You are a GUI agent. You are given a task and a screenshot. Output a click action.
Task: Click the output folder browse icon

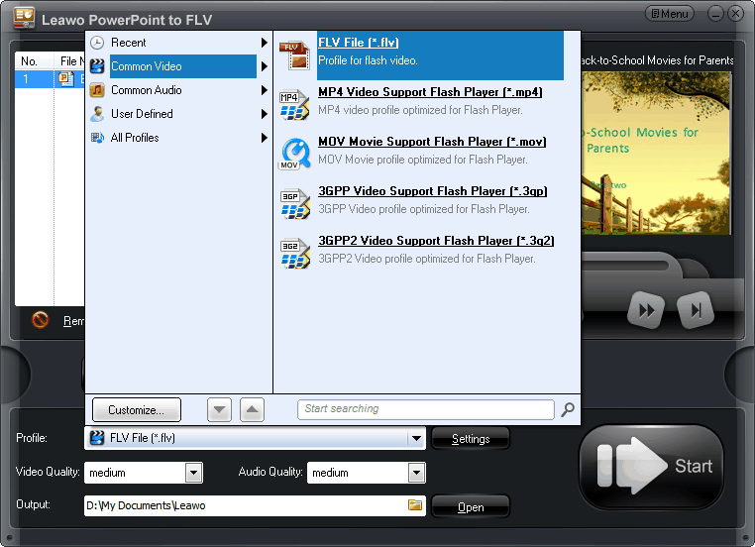point(415,506)
